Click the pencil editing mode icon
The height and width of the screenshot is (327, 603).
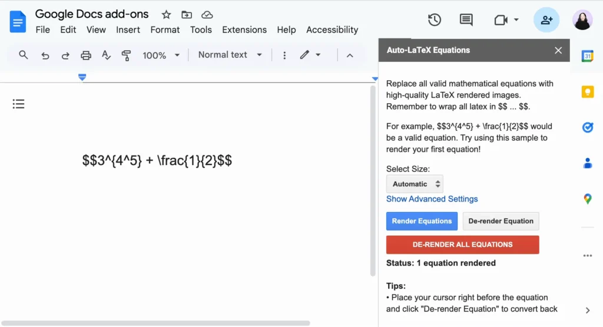coord(304,55)
